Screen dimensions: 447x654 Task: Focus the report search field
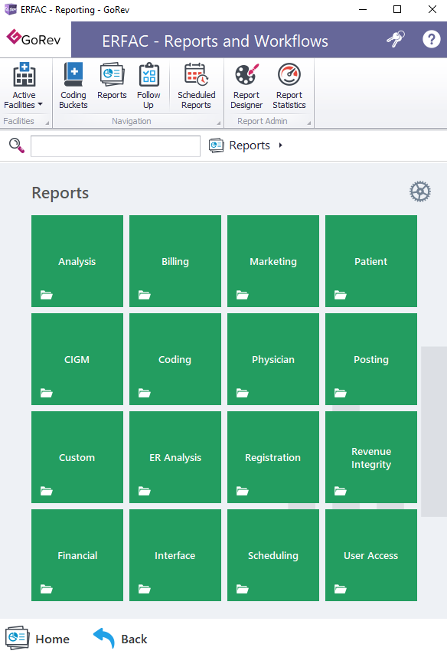pyautogui.click(x=116, y=146)
